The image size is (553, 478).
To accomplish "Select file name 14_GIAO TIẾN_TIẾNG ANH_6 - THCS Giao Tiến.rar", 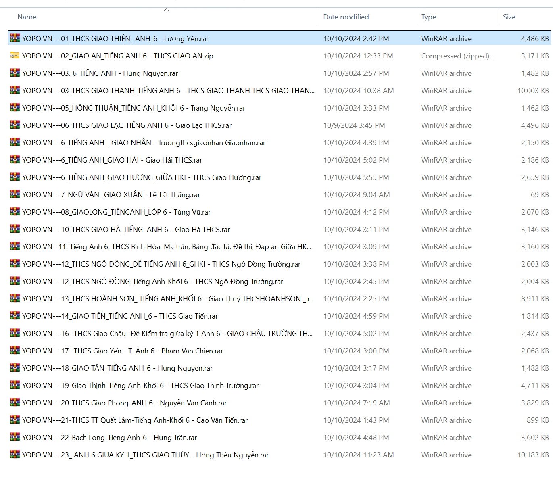I will (120, 316).
